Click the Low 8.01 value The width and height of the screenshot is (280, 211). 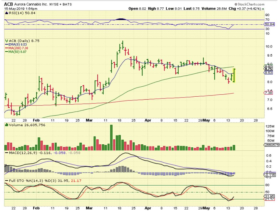click(173, 9)
